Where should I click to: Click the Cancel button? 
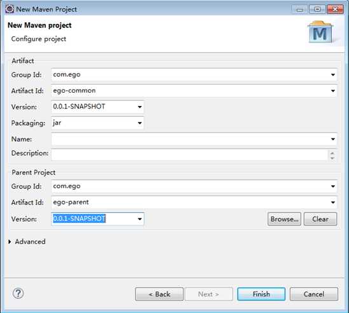(314, 294)
